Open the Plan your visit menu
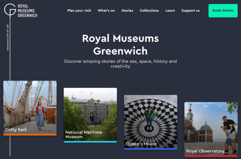241x159 pixels. coord(79,11)
